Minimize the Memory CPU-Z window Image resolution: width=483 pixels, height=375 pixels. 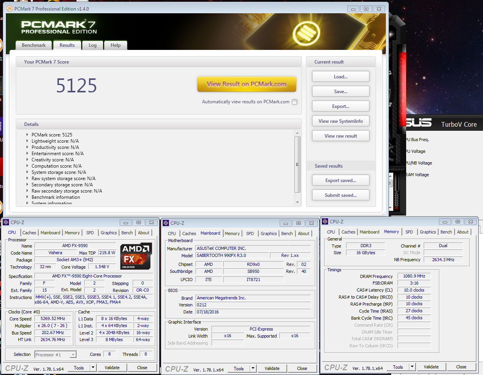coord(445,221)
